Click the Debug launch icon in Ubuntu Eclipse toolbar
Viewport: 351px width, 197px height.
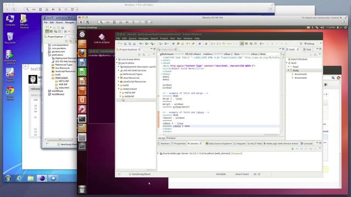(x=141, y=44)
